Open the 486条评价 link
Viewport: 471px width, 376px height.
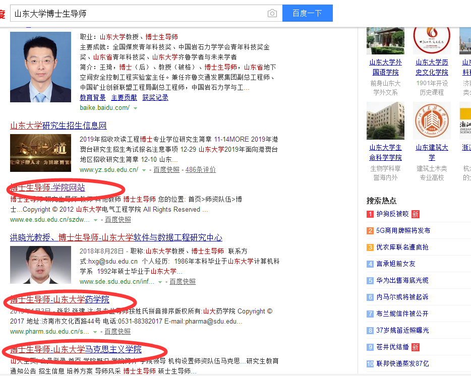tap(201, 170)
